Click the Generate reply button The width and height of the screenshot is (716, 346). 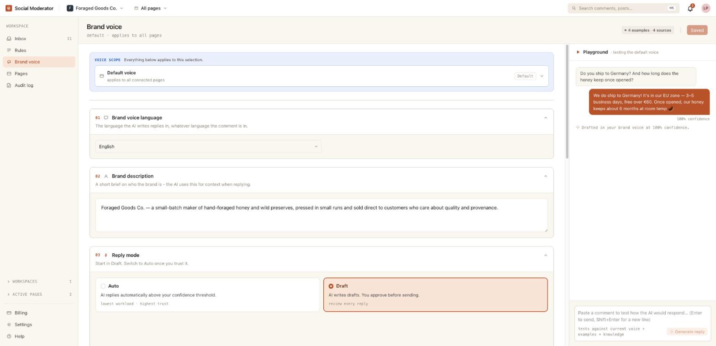pyautogui.click(x=687, y=332)
